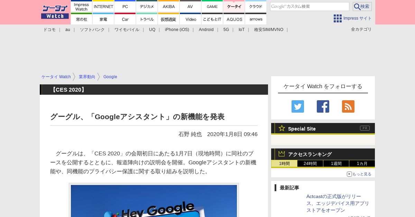Switch to the デジカメ Watch tab
Image resolution: width=415 pixels, height=217 pixels.
[147, 6]
